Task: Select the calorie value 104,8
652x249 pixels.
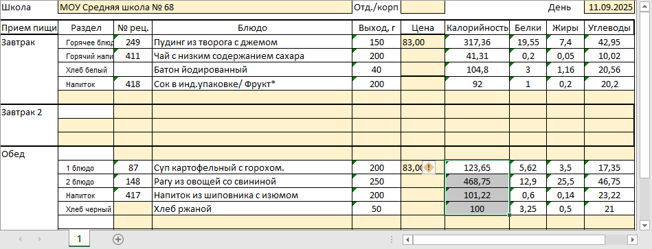Action: [477, 70]
